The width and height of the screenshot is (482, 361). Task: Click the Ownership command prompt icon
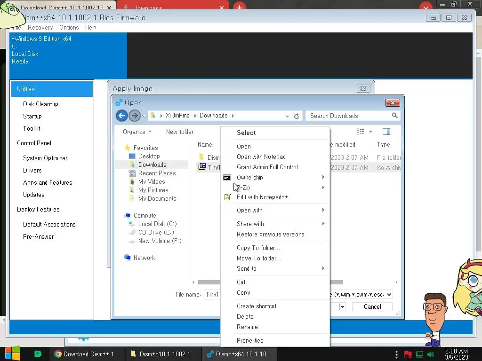click(x=227, y=177)
